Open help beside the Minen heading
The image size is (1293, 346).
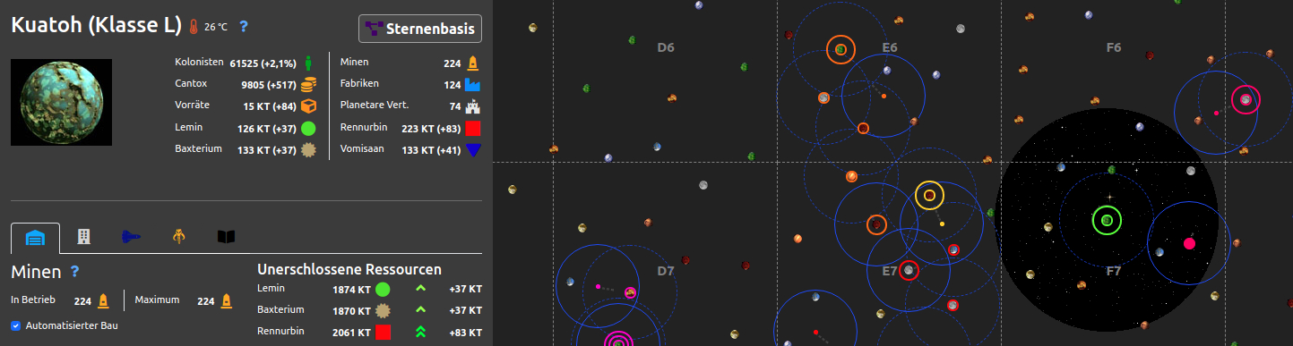(75, 271)
